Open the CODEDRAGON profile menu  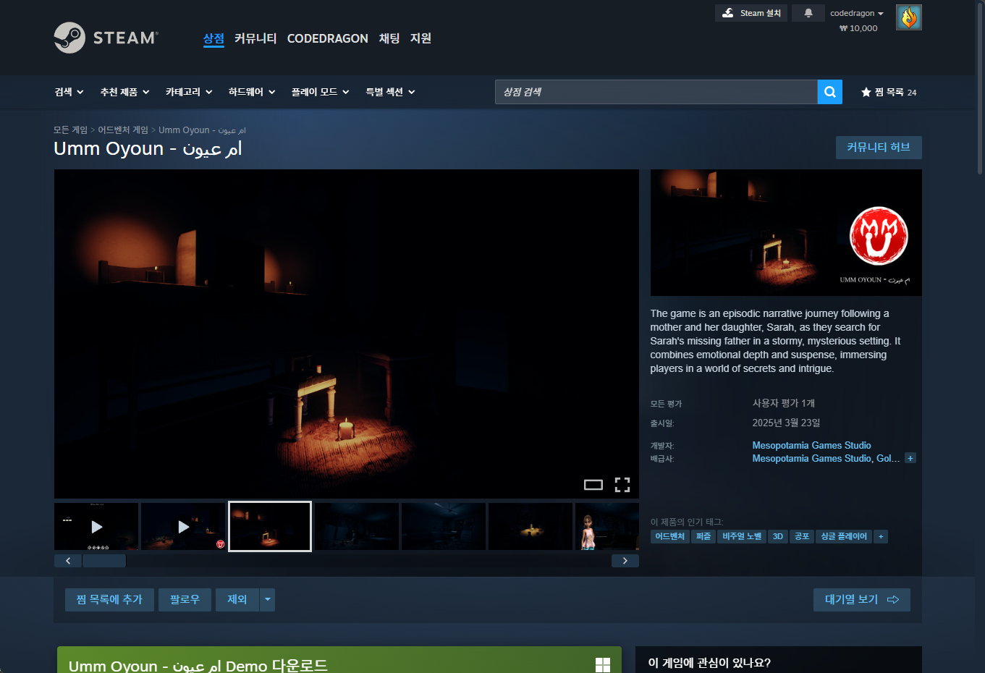click(x=328, y=38)
